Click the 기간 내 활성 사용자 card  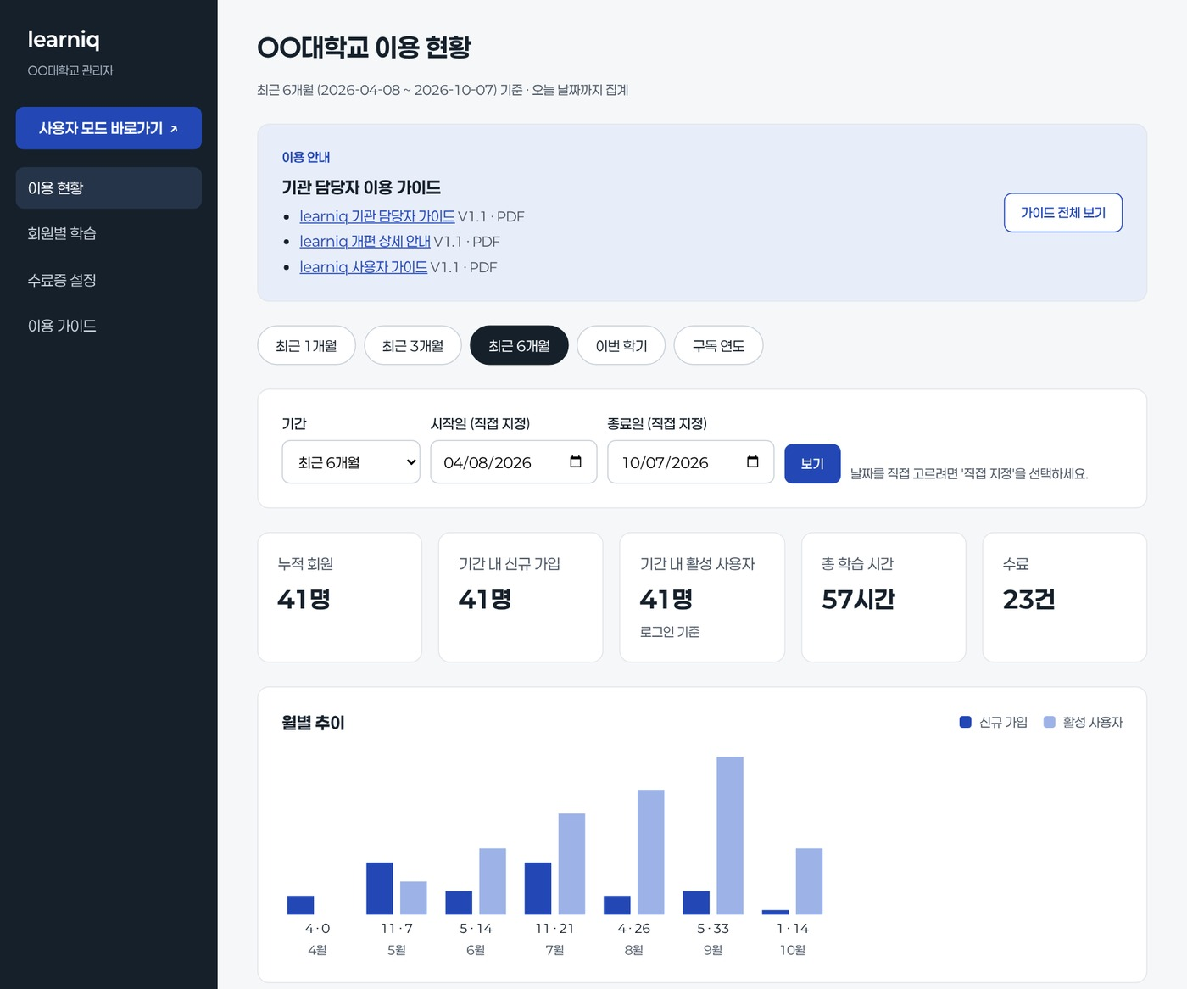702,597
